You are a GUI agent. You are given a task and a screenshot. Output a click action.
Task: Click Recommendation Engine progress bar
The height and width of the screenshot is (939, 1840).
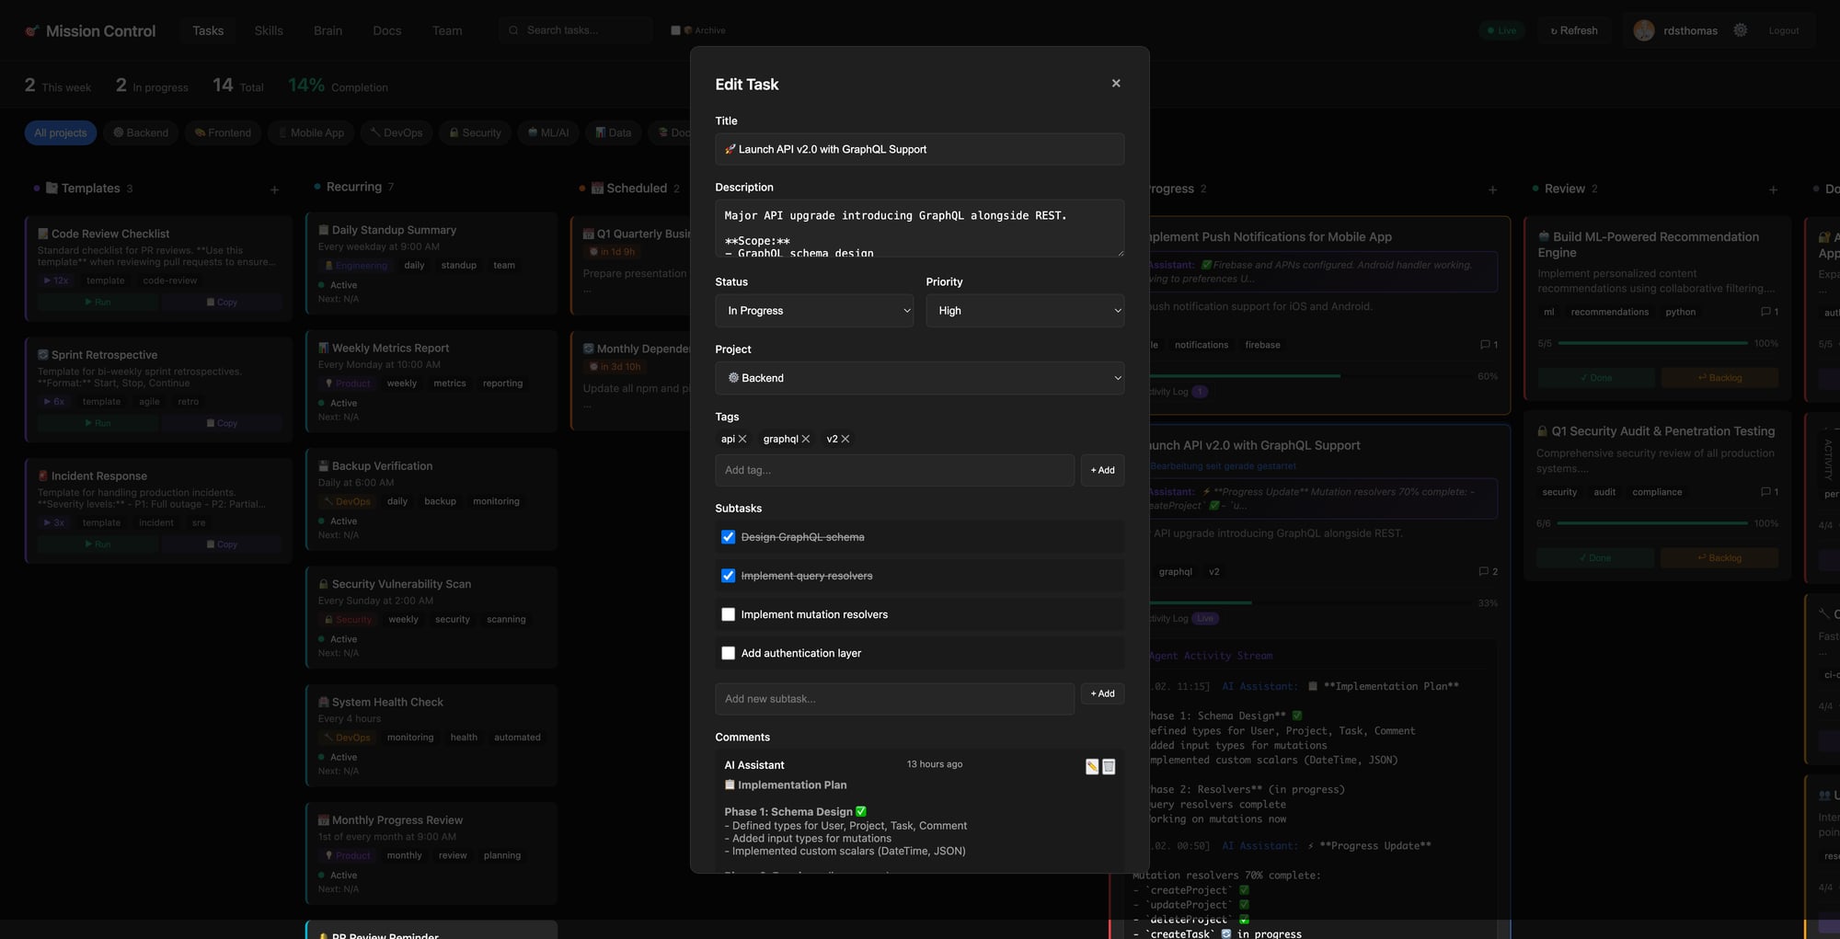(1652, 344)
